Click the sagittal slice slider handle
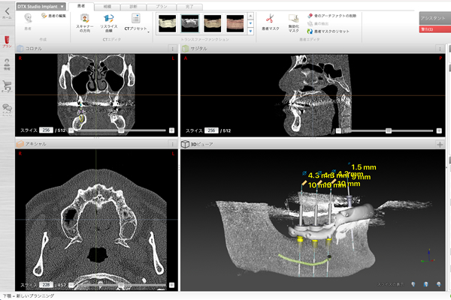This screenshot has height=300, width=451. coord(389,129)
